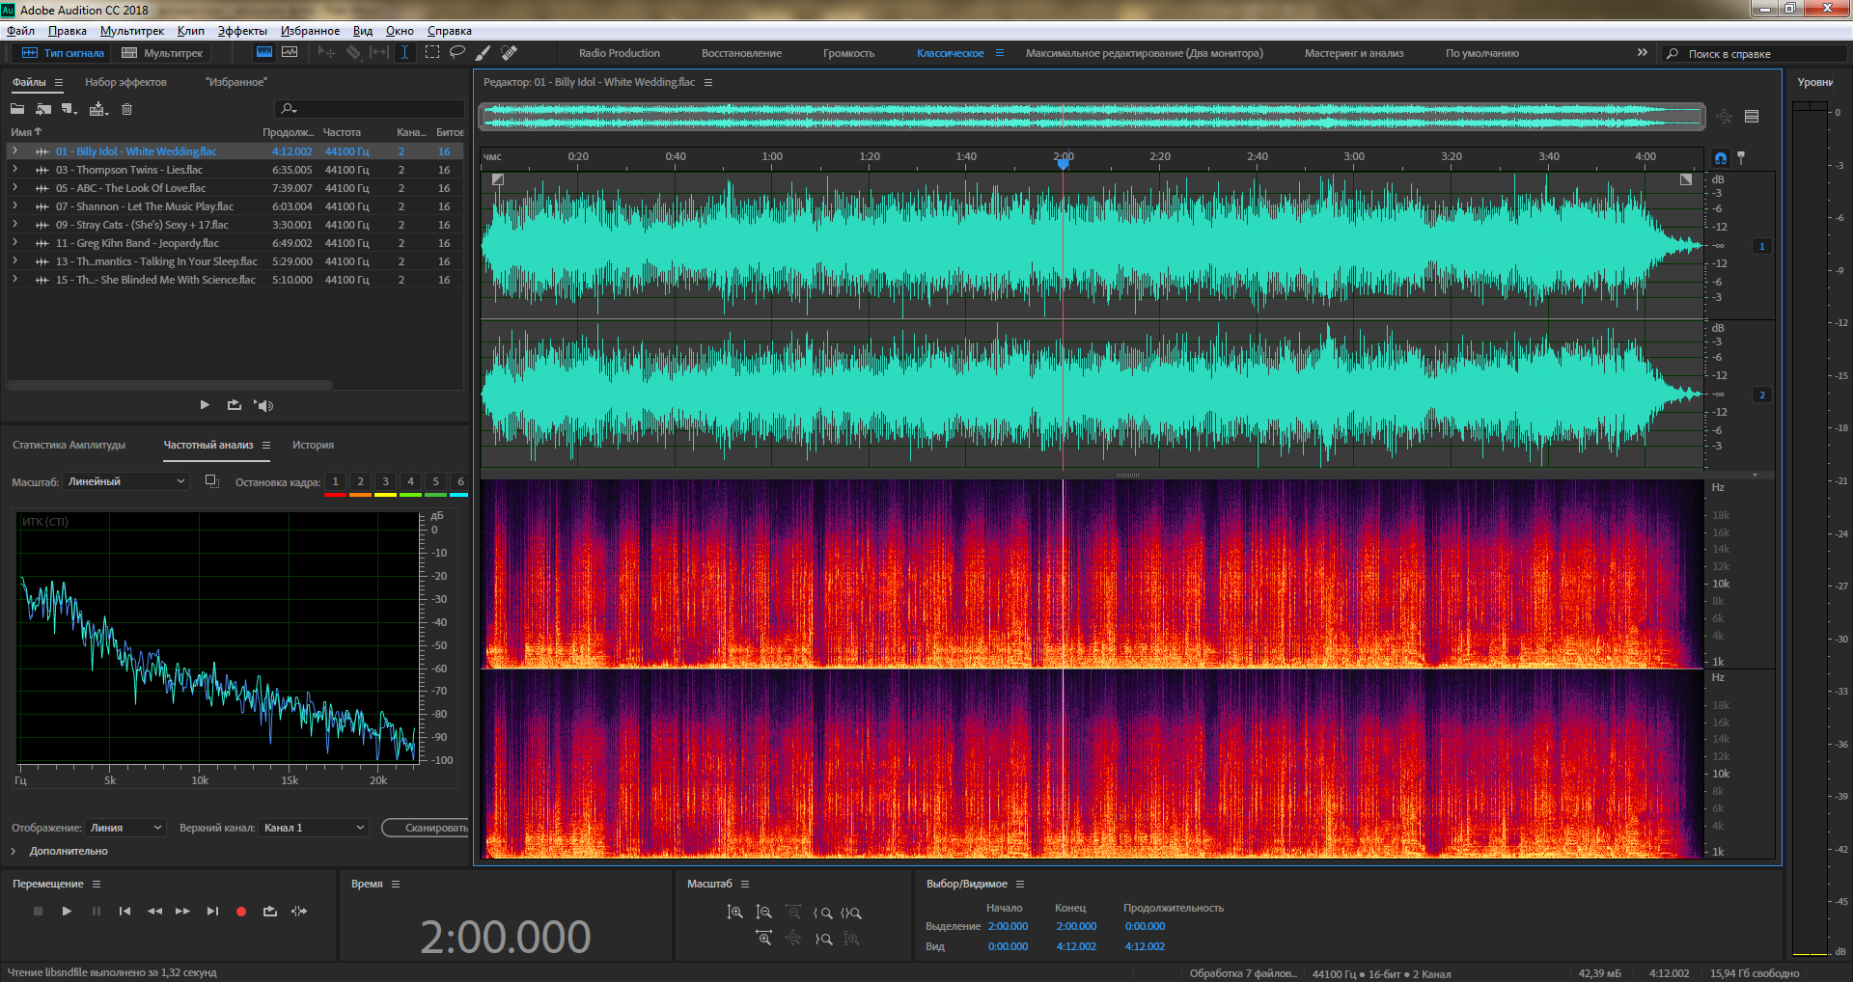
Task: Toggle channel 1 enable button
Action: tap(1762, 247)
